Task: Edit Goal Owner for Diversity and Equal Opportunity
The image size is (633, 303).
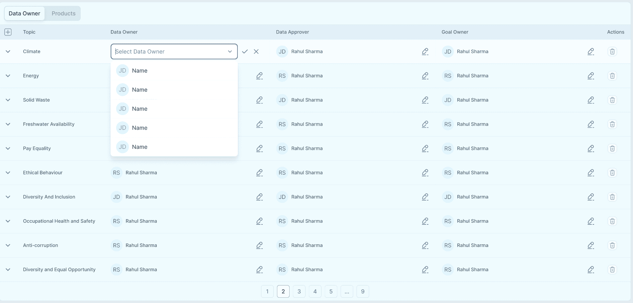Action: (591, 269)
